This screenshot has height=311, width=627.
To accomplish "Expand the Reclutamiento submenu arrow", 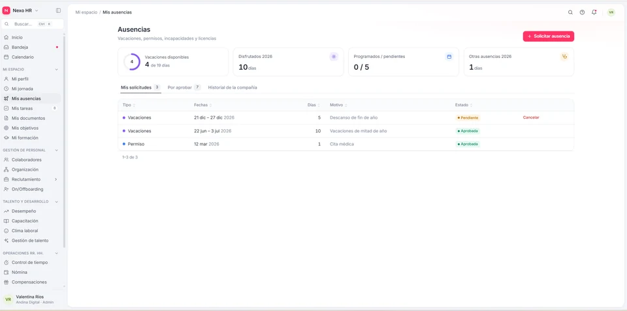I will point(56,180).
